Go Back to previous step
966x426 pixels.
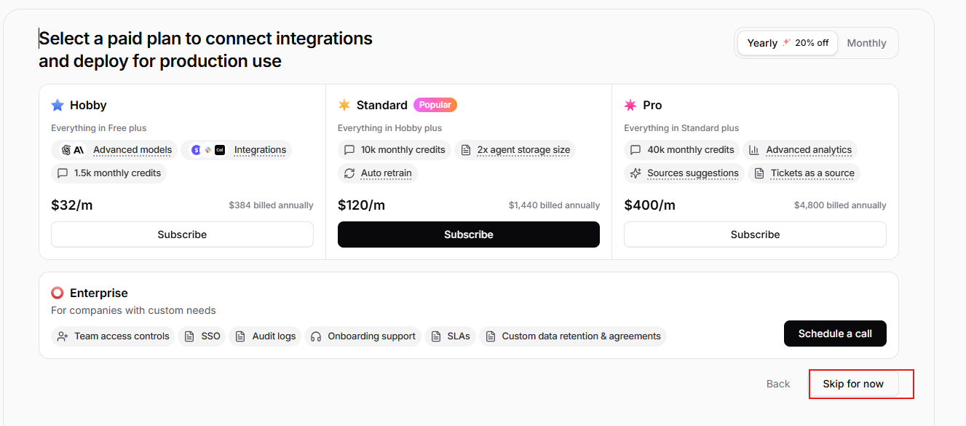[x=777, y=384]
